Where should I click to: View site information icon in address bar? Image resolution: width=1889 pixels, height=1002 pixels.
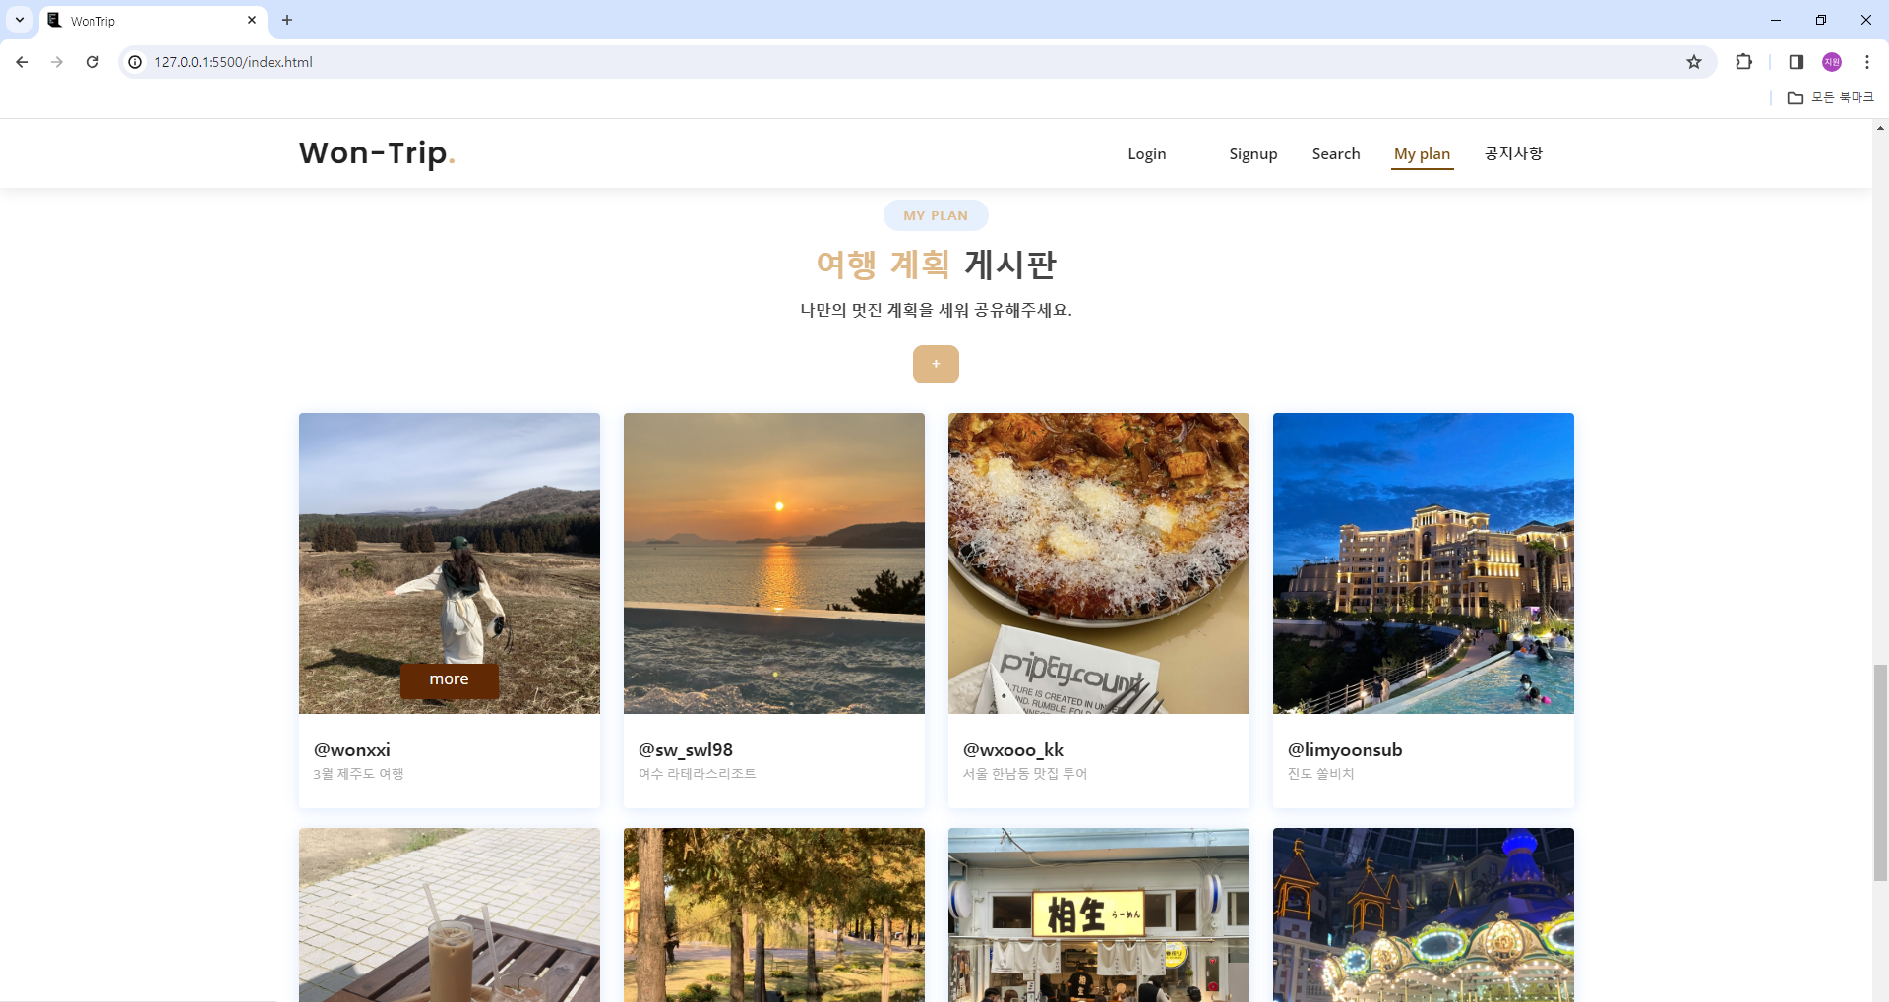pyautogui.click(x=136, y=62)
